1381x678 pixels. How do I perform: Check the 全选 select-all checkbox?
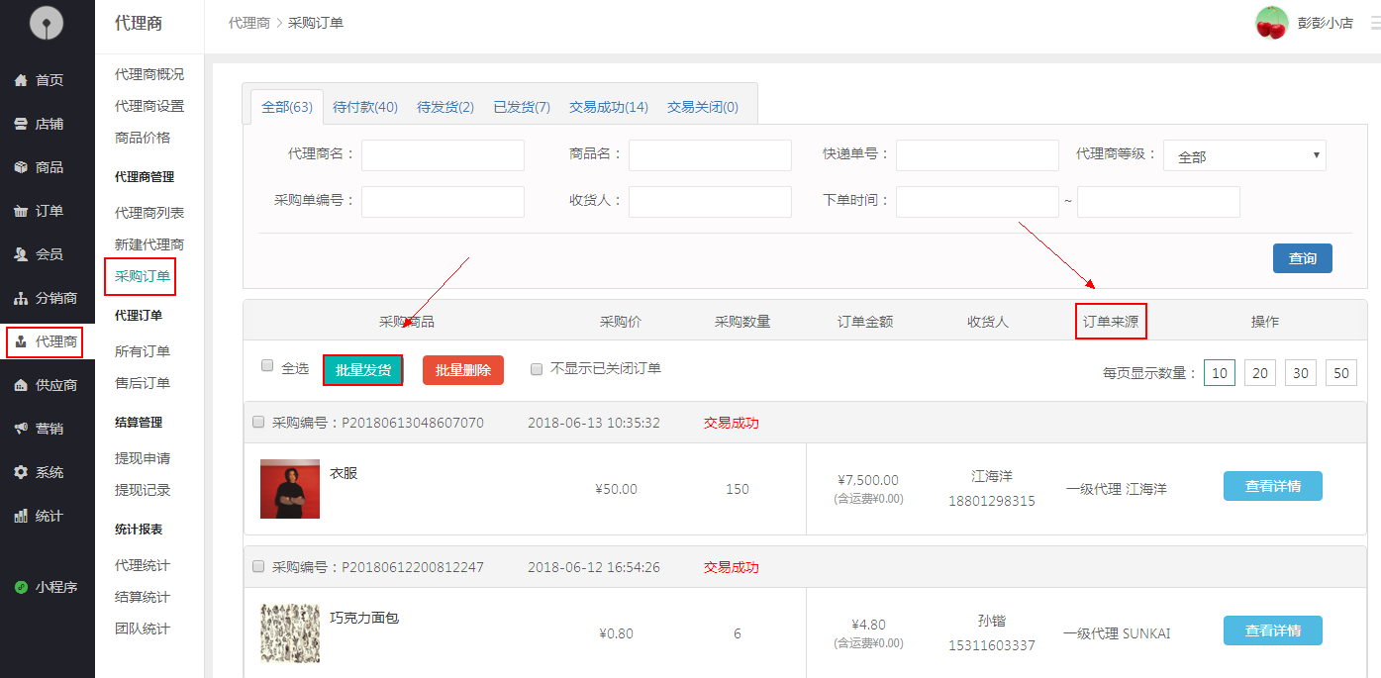(x=267, y=366)
